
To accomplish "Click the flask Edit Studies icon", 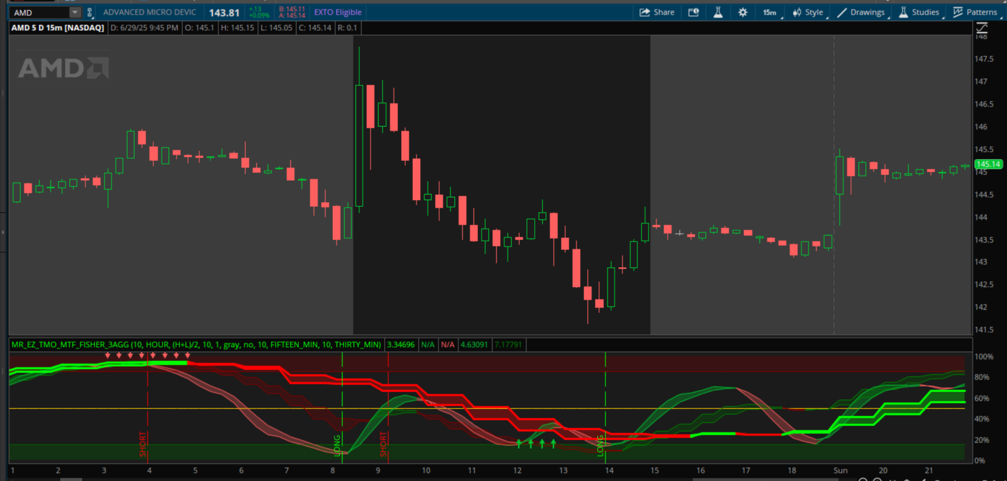I will pyautogui.click(x=718, y=12).
